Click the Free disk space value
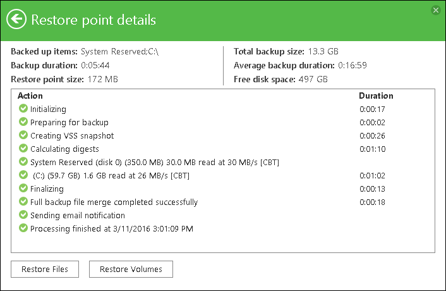Screen dimensions: 446x291 click(x=313, y=79)
